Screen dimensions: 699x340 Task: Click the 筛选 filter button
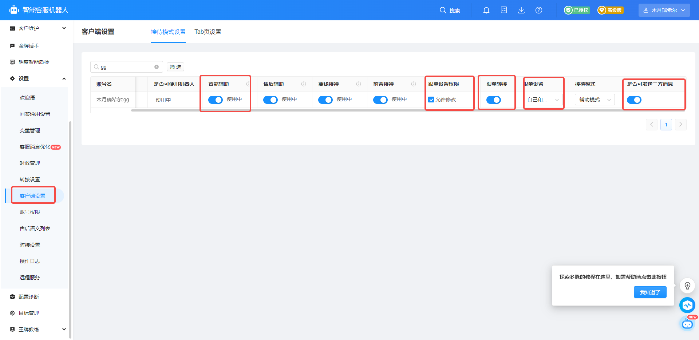pos(175,67)
